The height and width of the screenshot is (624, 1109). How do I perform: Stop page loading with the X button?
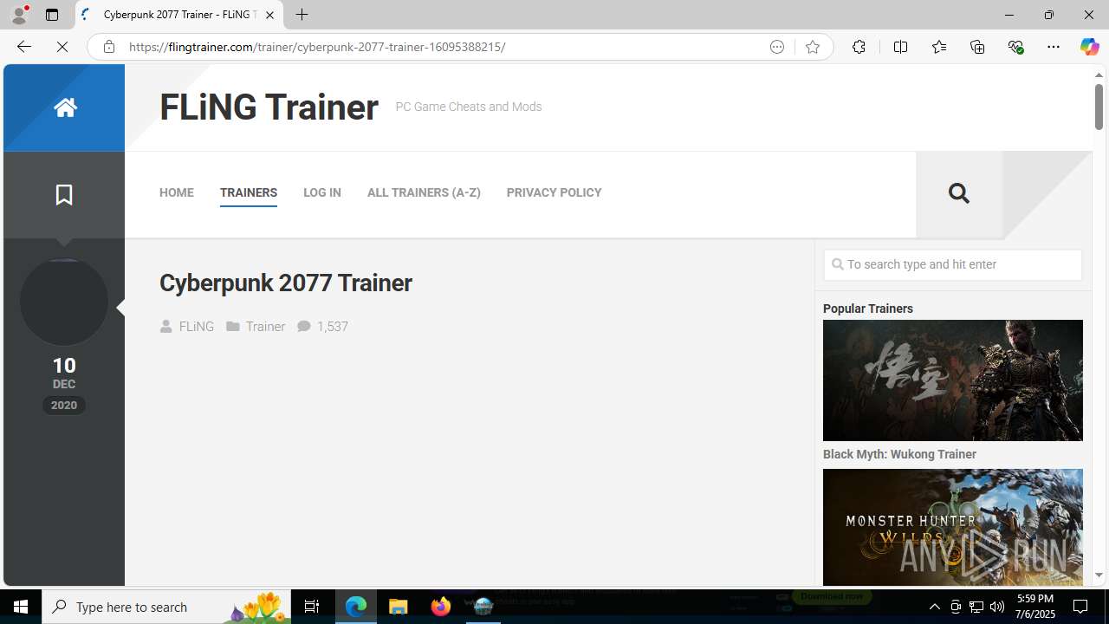click(x=62, y=47)
